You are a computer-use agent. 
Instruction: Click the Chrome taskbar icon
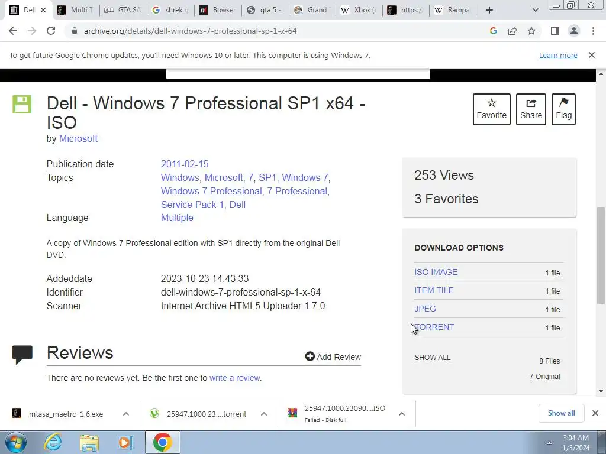(x=162, y=442)
